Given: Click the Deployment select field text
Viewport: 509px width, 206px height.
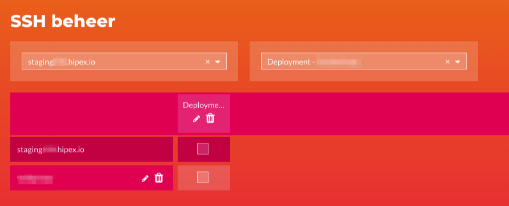Looking at the screenshot, I should point(314,62).
